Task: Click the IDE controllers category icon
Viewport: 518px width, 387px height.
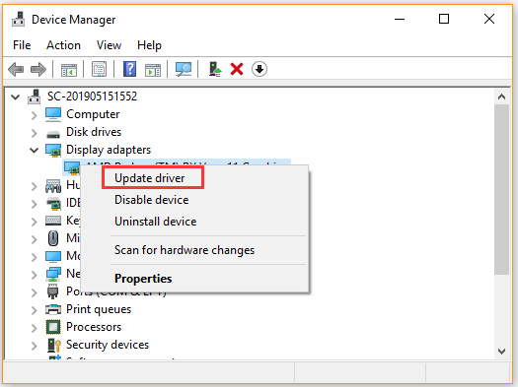Action: coord(54,204)
